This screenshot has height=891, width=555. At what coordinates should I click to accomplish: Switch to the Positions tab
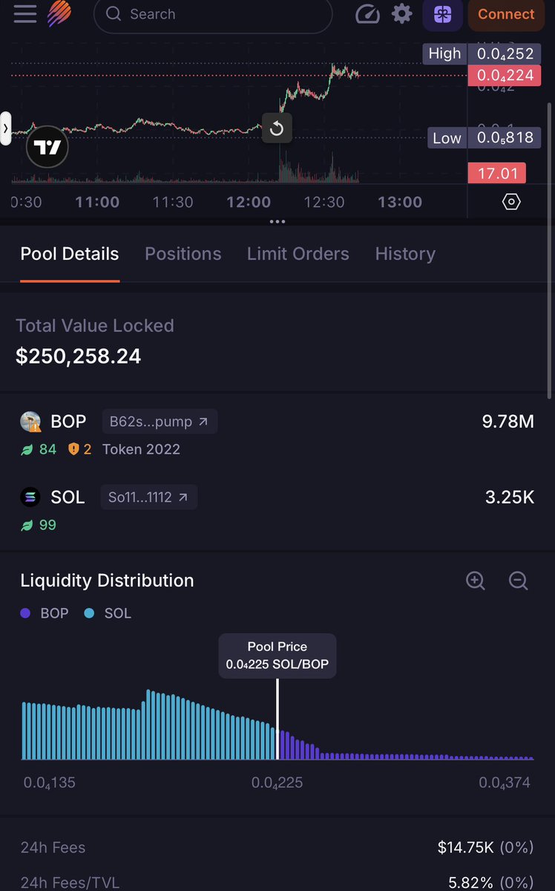tap(183, 254)
